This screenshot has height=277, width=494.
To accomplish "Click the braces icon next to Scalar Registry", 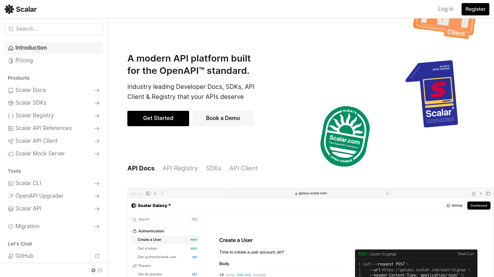I will pyautogui.click(x=11, y=116).
